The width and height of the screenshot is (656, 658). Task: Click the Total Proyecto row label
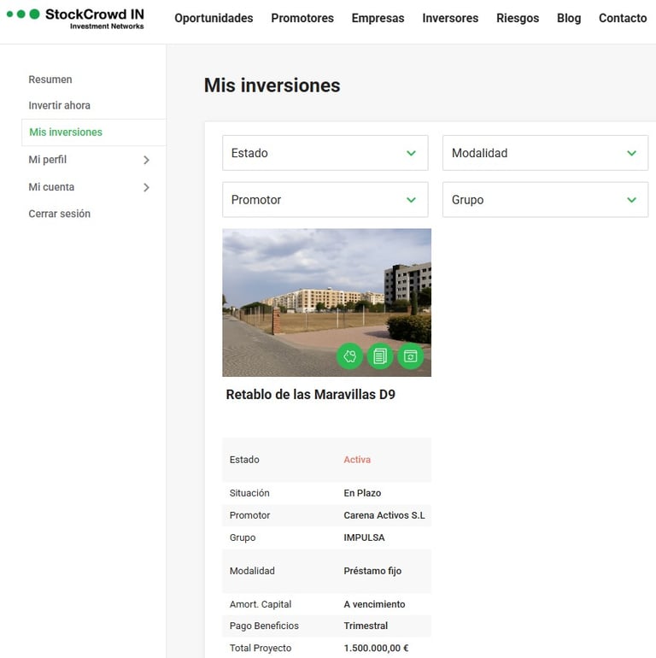[x=260, y=648]
